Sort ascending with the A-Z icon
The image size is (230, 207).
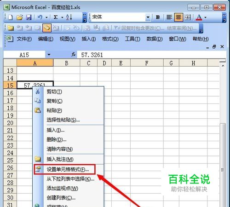tap(69, 17)
